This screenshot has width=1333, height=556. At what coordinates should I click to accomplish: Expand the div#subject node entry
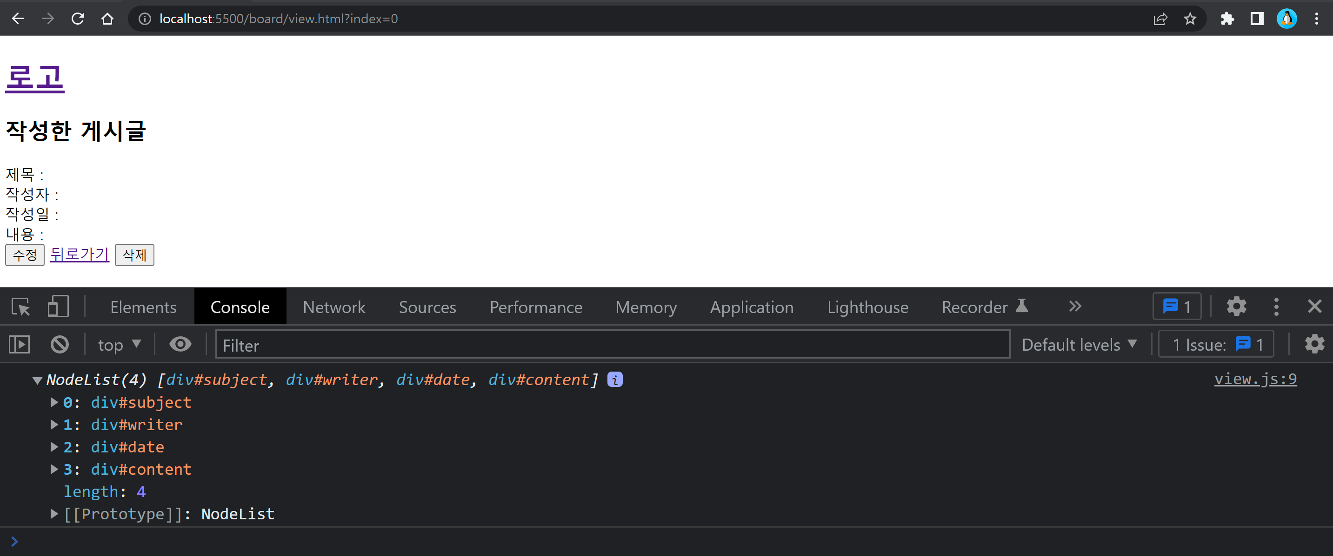pyautogui.click(x=54, y=402)
